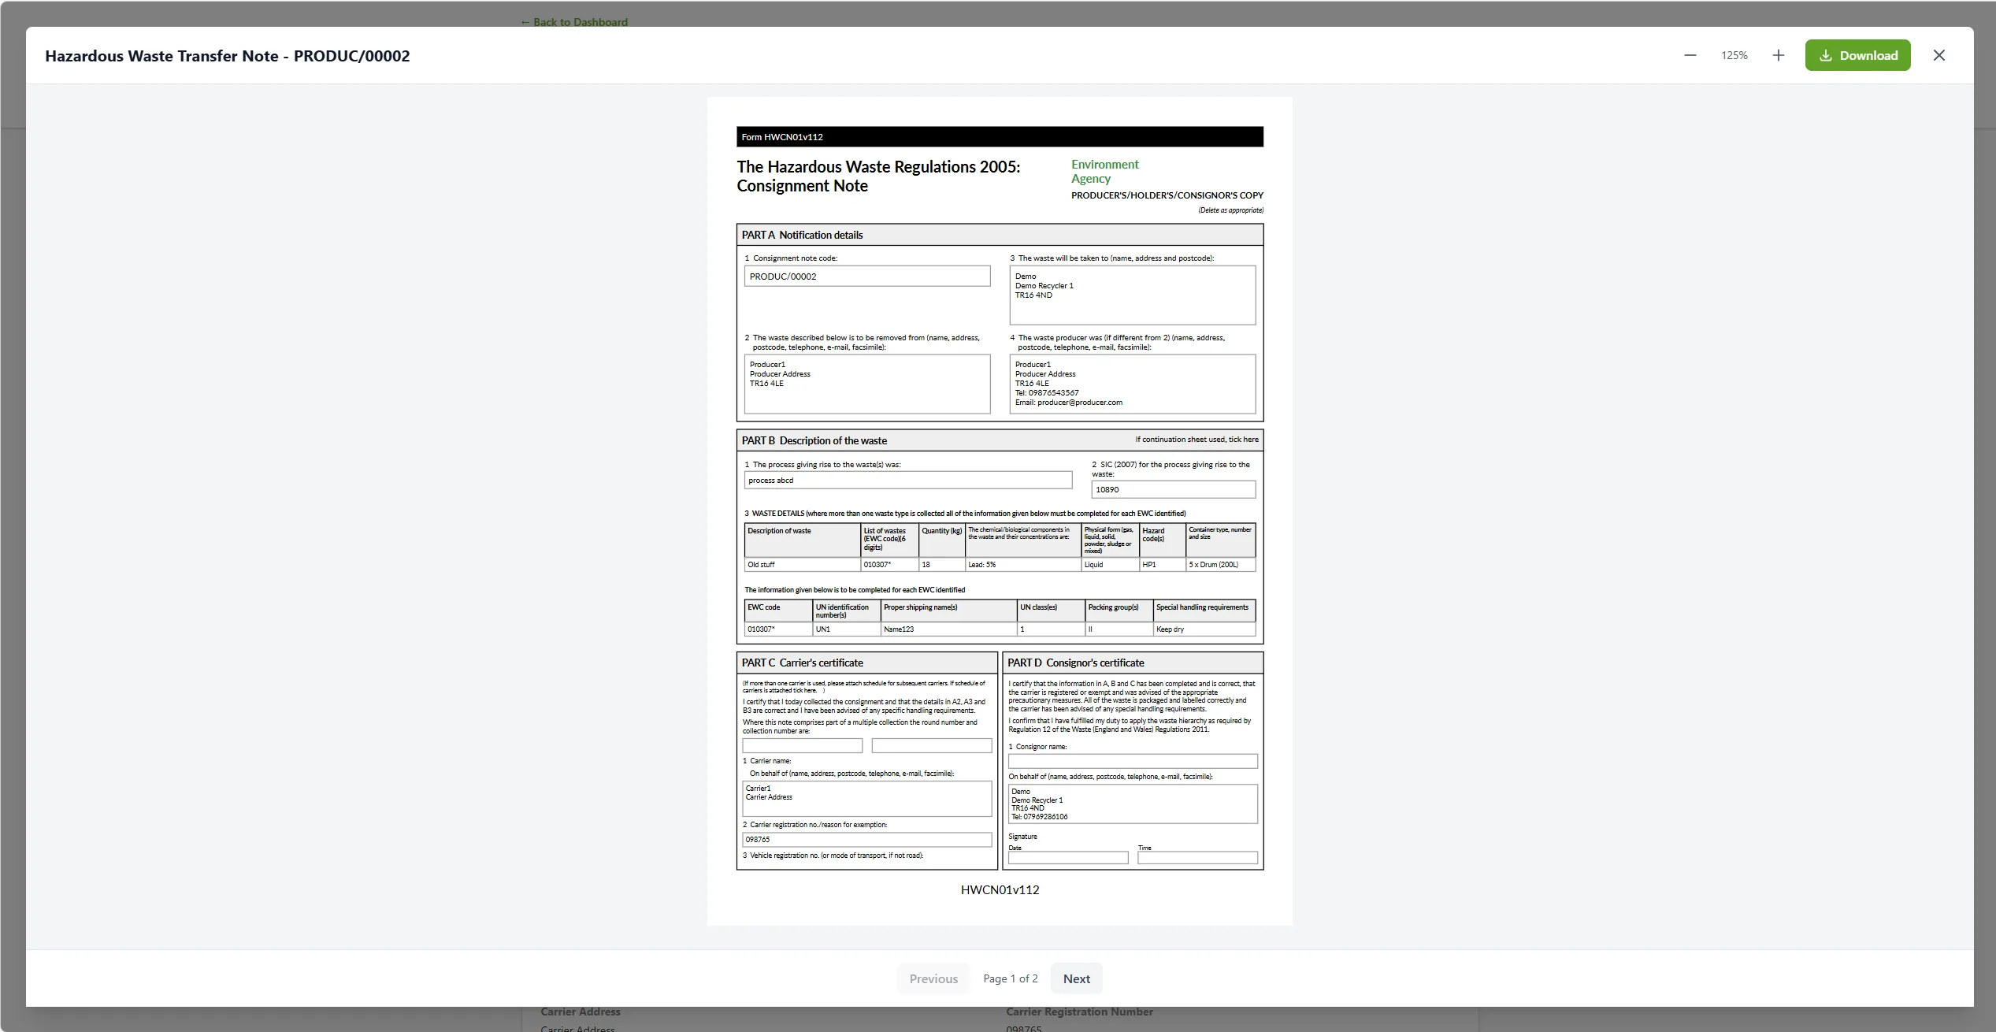Click PART A Notification details heading
Screen dimensions: 1996x1032
802,235
